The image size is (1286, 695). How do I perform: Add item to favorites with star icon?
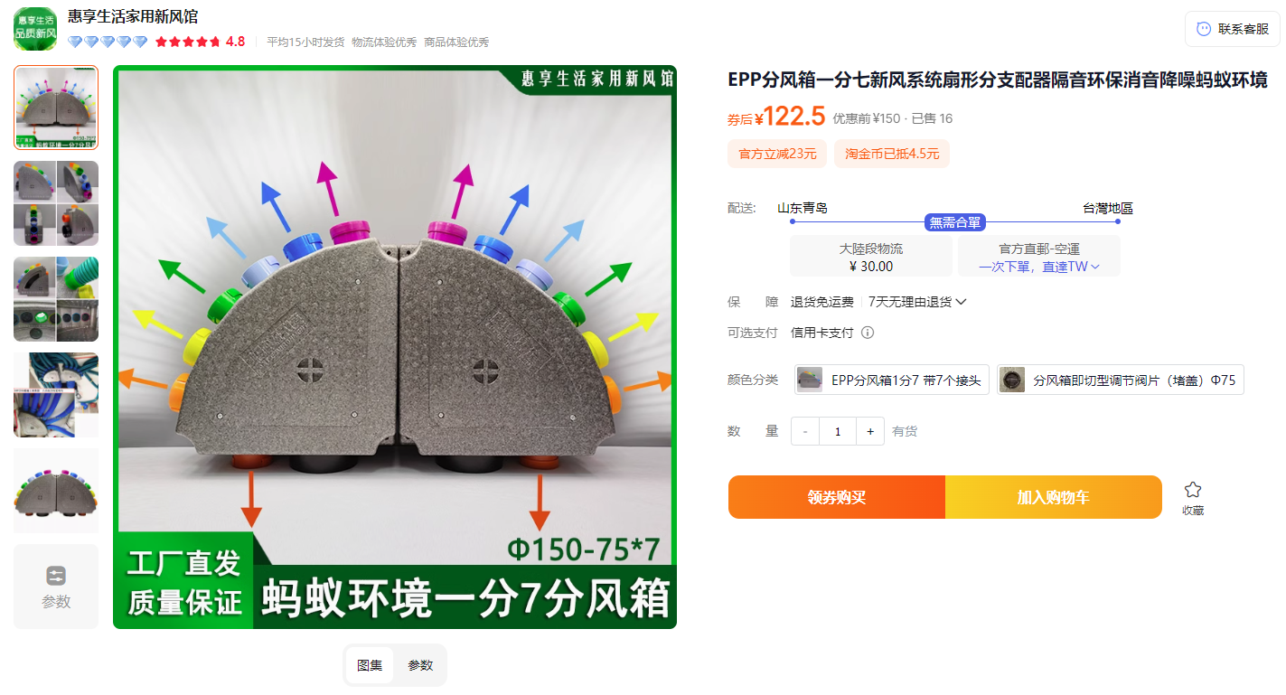coord(1193,490)
